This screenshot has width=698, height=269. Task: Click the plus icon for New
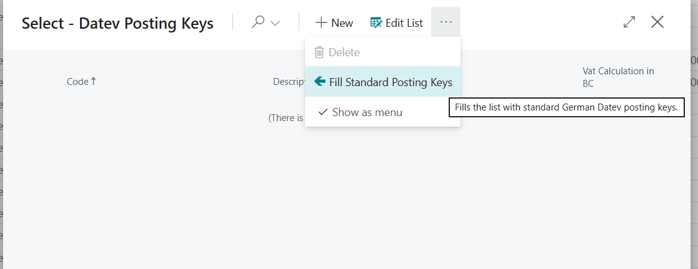tap(321, 22)
